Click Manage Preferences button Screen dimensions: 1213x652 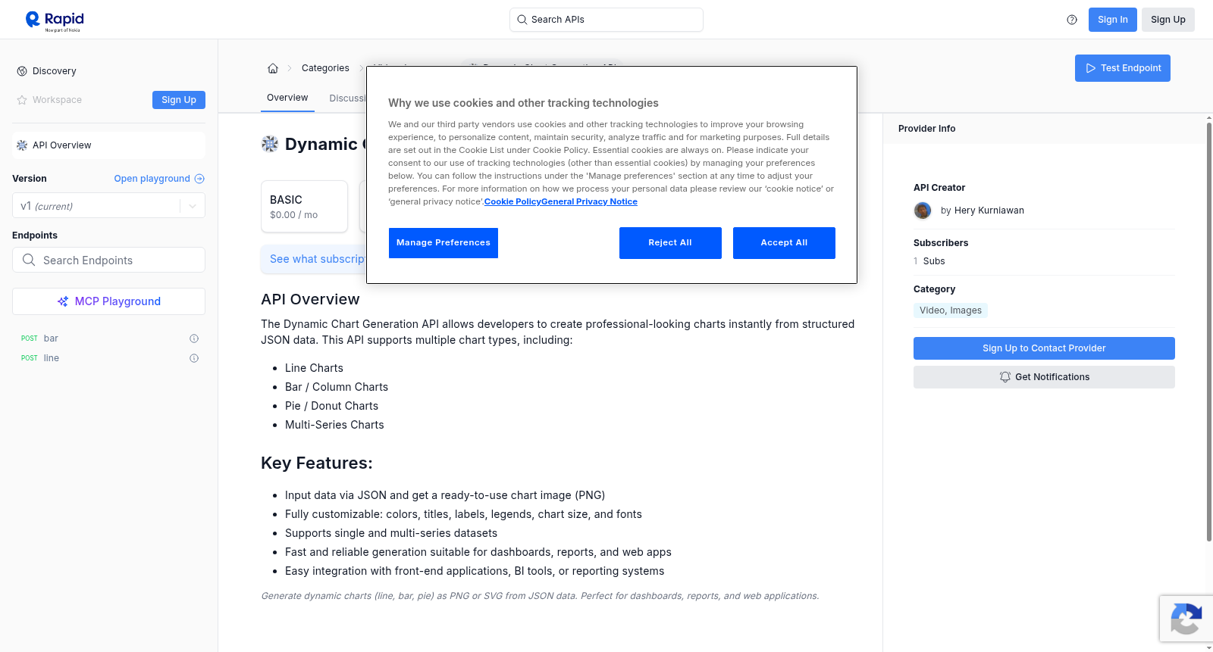tap(444, 243)
